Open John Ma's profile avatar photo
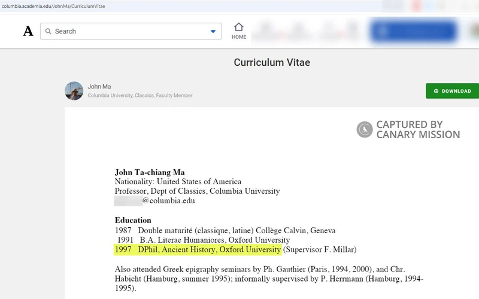 pyautogui.click(x=74, y=91)
